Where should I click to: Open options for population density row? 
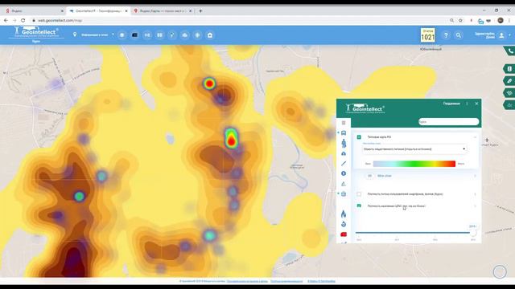[475, 206]
